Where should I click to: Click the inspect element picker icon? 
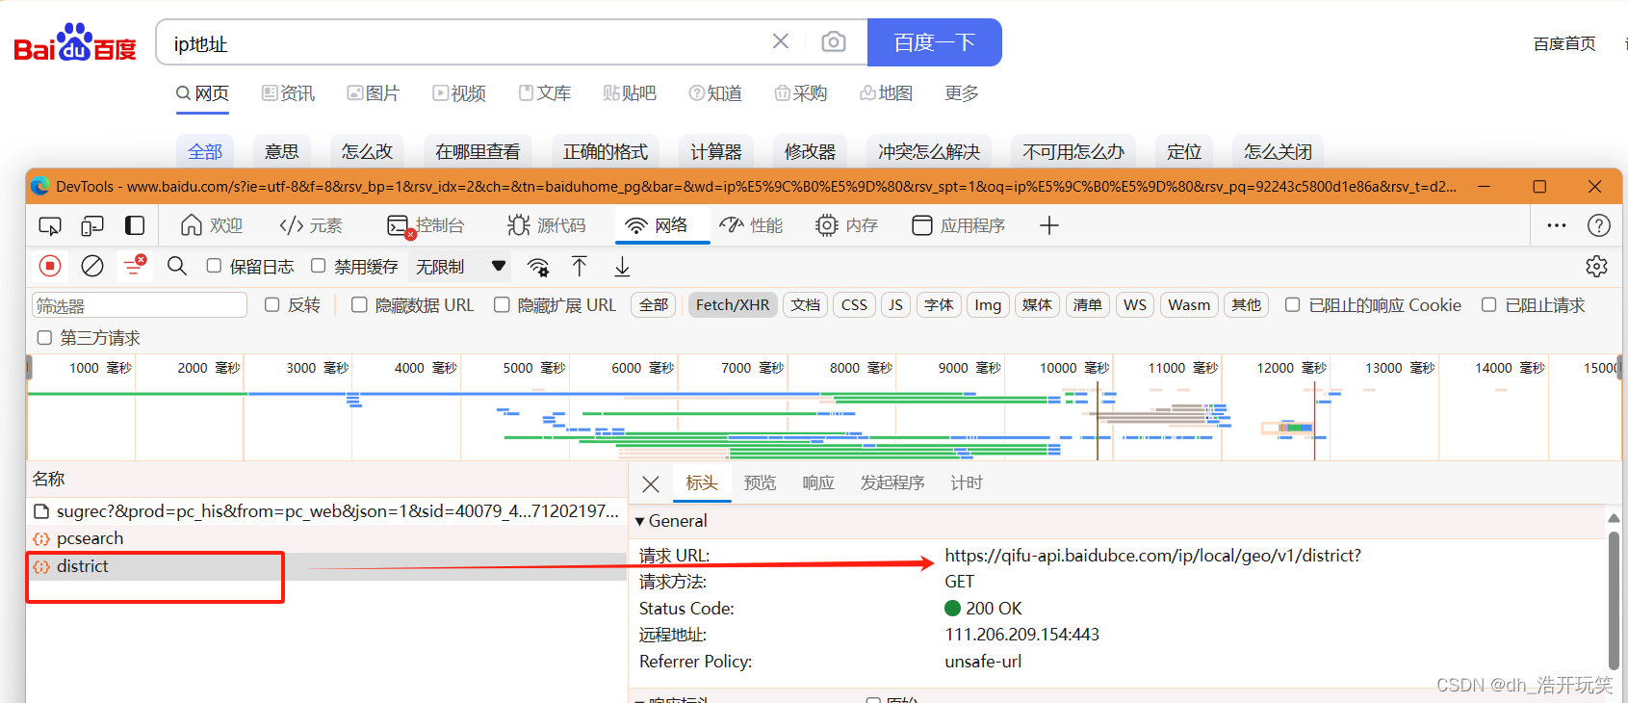(x=49, y=225)
